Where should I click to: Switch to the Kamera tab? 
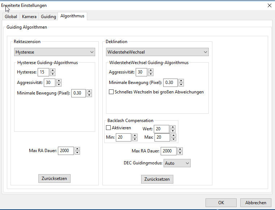pos(29,17)
